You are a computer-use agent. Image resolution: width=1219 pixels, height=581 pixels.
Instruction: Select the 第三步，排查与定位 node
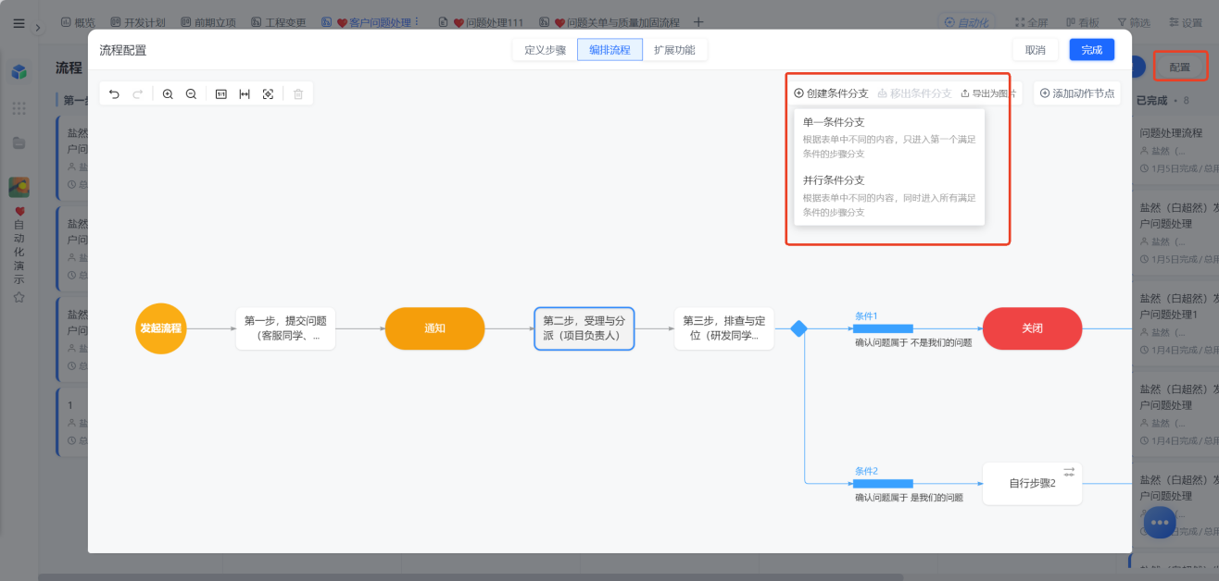(x=724, y=328)
